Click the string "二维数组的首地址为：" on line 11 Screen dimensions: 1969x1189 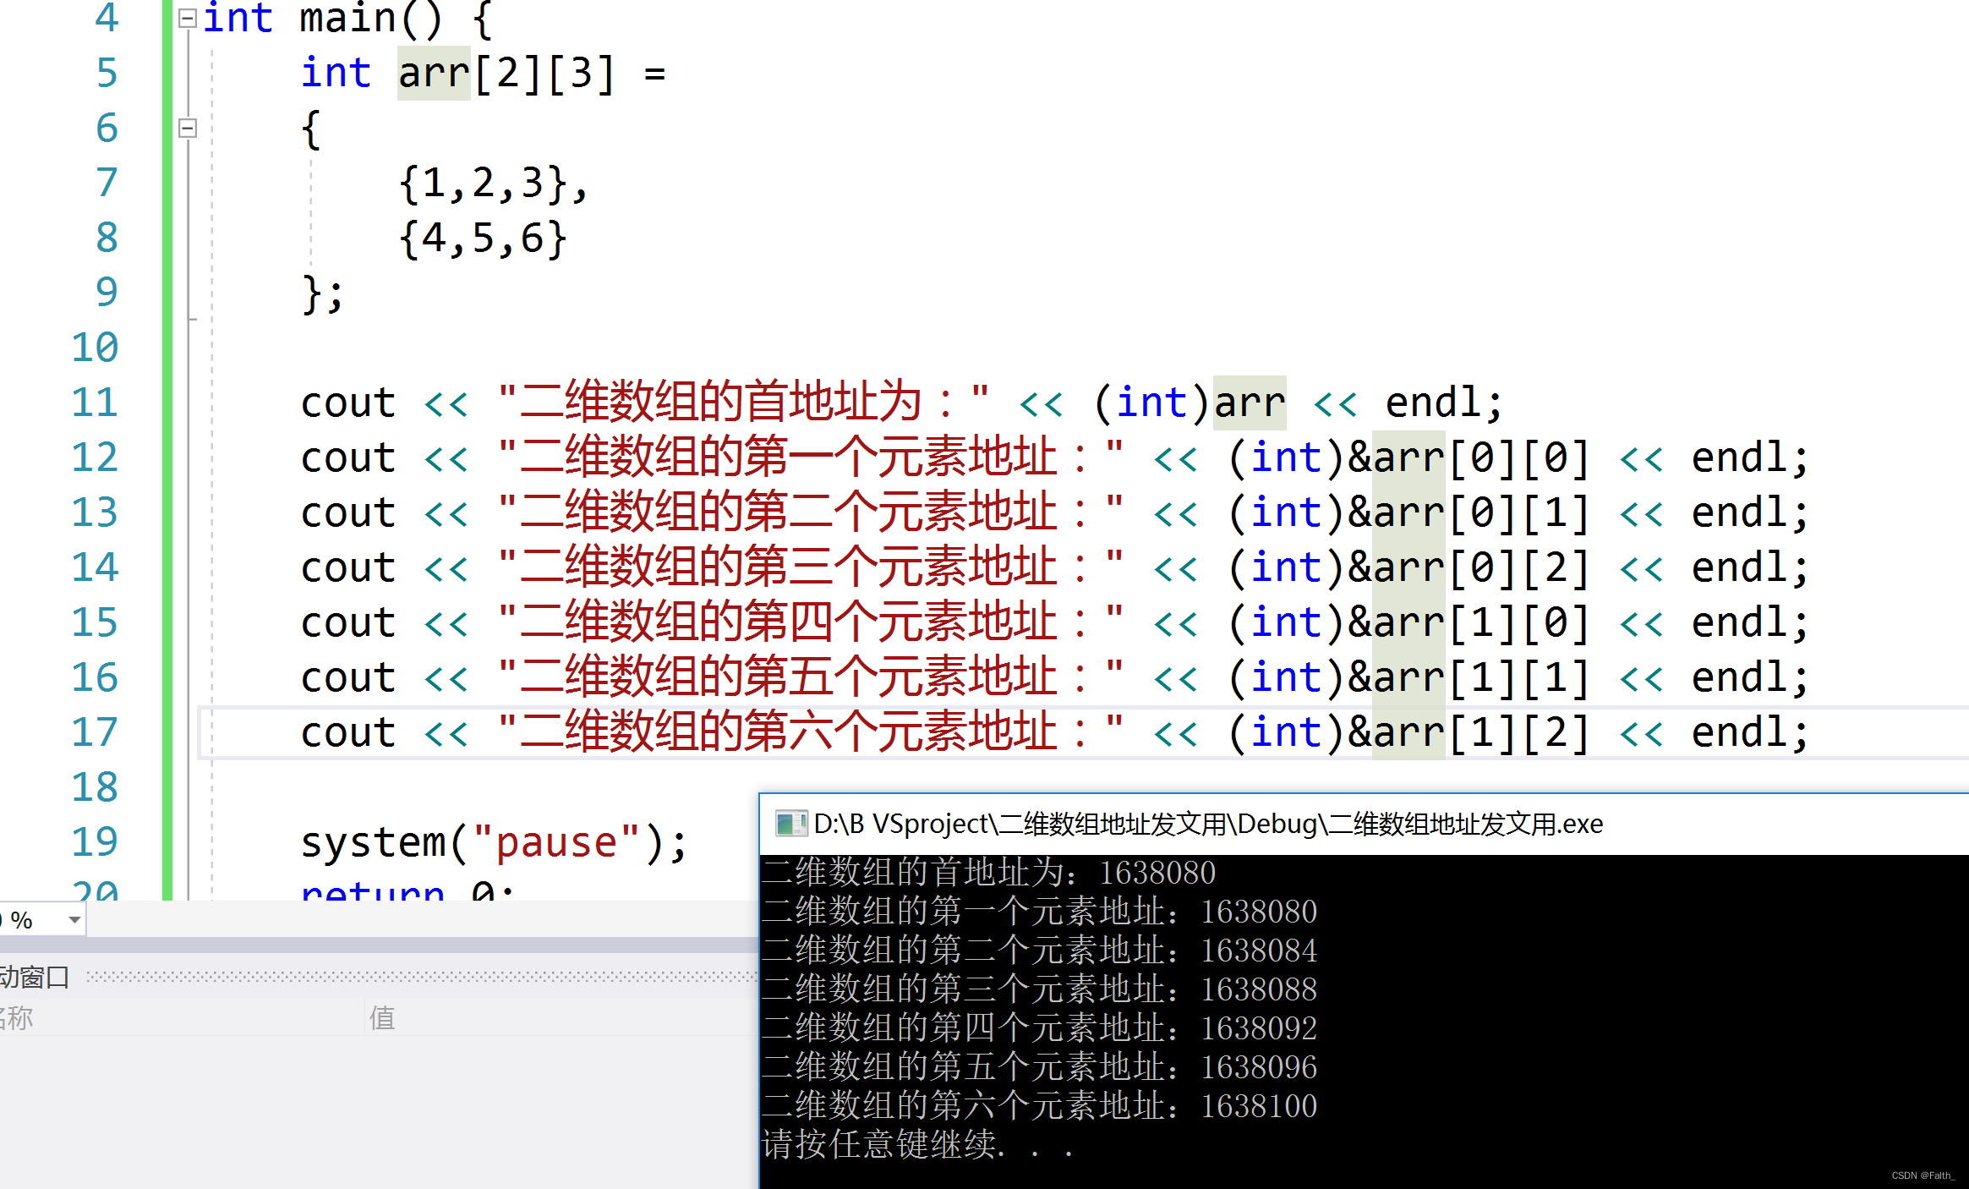[744, 403]
